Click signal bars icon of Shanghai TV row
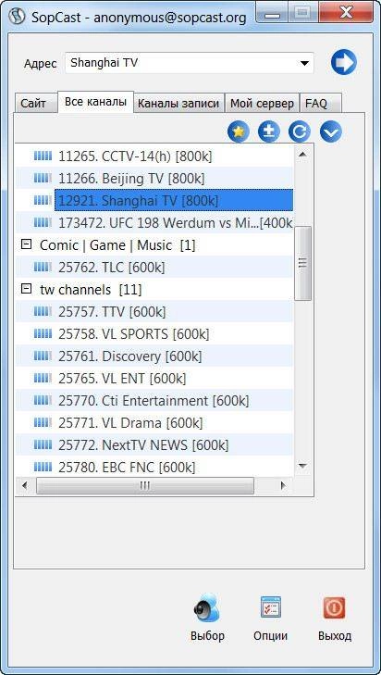 [x=43, y=200]
